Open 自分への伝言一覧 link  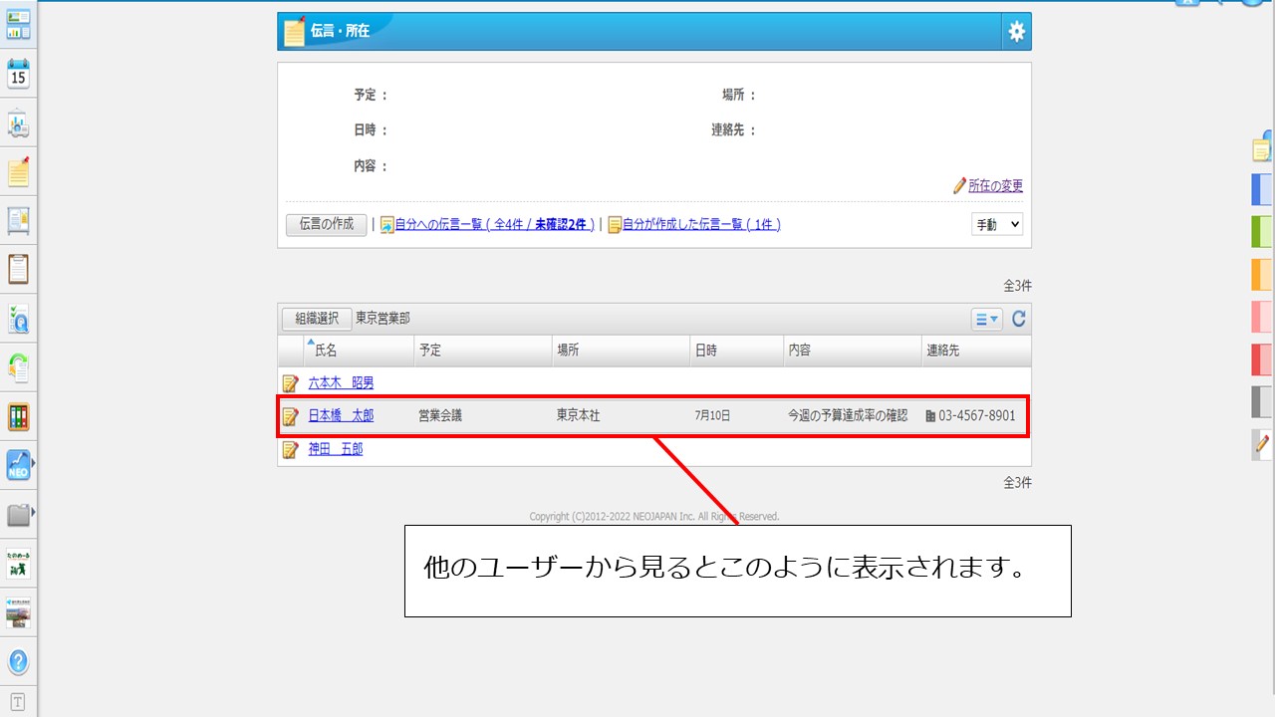[x=494, y=225]
